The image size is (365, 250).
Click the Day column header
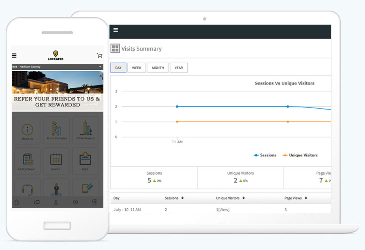(x=116, y=198)
